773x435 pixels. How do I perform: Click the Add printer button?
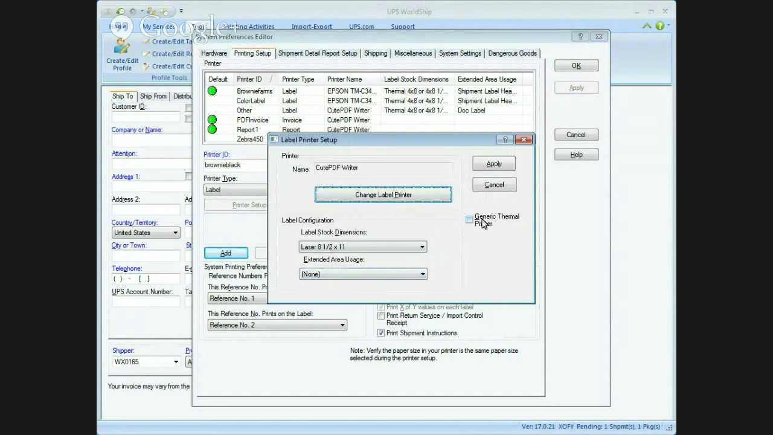226,253
